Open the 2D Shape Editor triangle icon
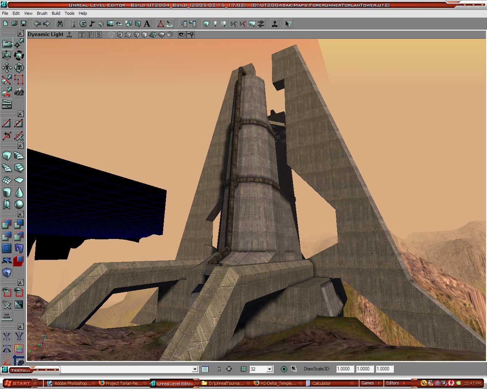487x389 pixels. [x=161, y=24]
